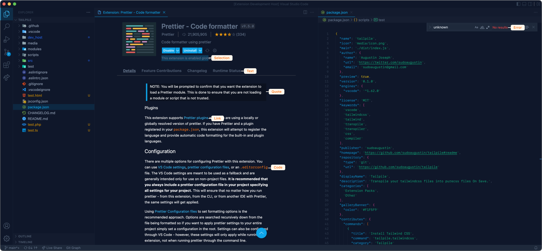Screen dimensions: 542x251
Task: Click the Uninstall button
Action: pos(190,50)
